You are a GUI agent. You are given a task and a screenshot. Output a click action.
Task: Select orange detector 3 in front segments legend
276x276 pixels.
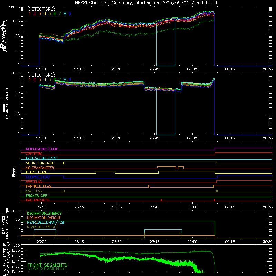coord(40,14)
